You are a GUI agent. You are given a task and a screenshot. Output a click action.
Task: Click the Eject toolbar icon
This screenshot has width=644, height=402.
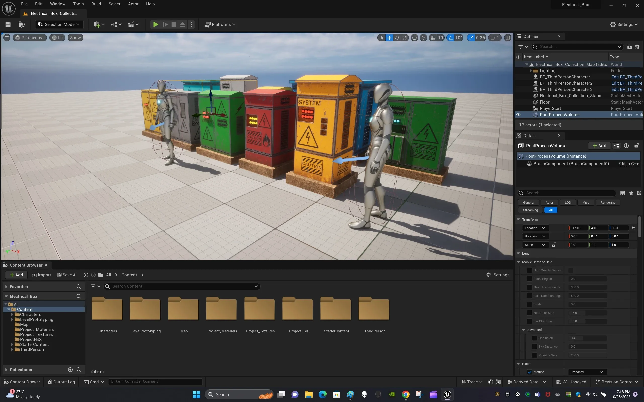(x=182, y=24)
